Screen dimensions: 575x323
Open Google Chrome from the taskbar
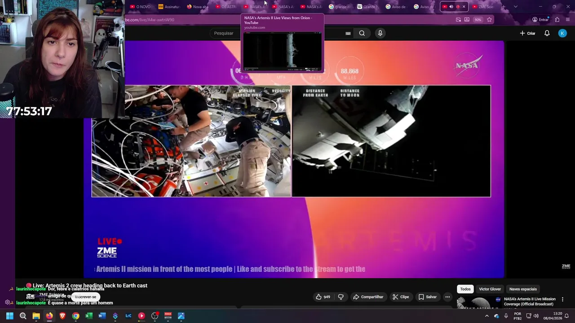[75, 316]
